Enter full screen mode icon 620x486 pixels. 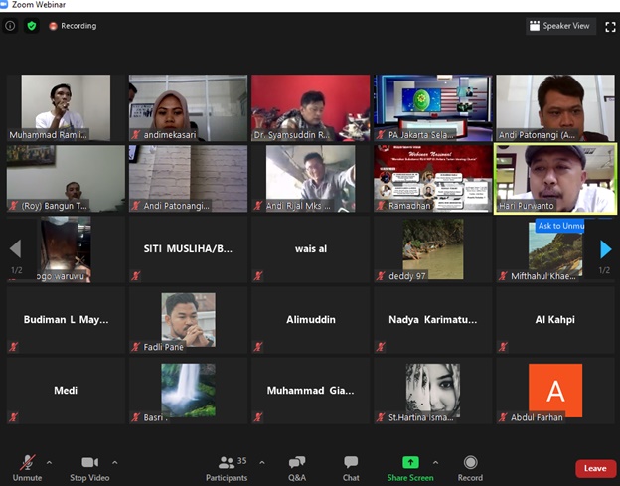[610, 26]
